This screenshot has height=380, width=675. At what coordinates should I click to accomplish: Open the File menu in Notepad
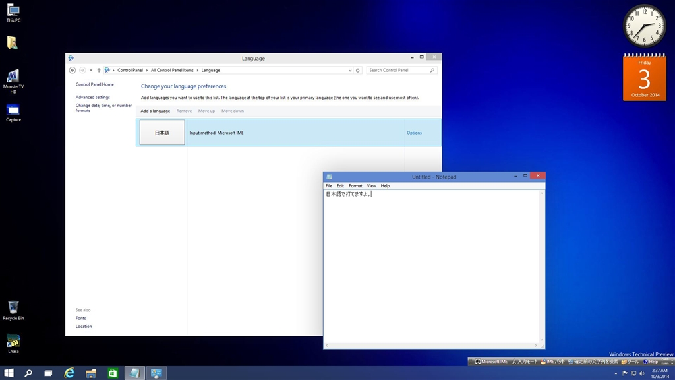pyautogui.click(x=329, y=186)
